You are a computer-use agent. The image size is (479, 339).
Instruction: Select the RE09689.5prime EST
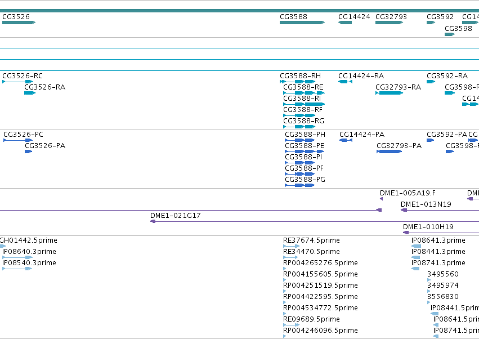[x=292, y=325]
